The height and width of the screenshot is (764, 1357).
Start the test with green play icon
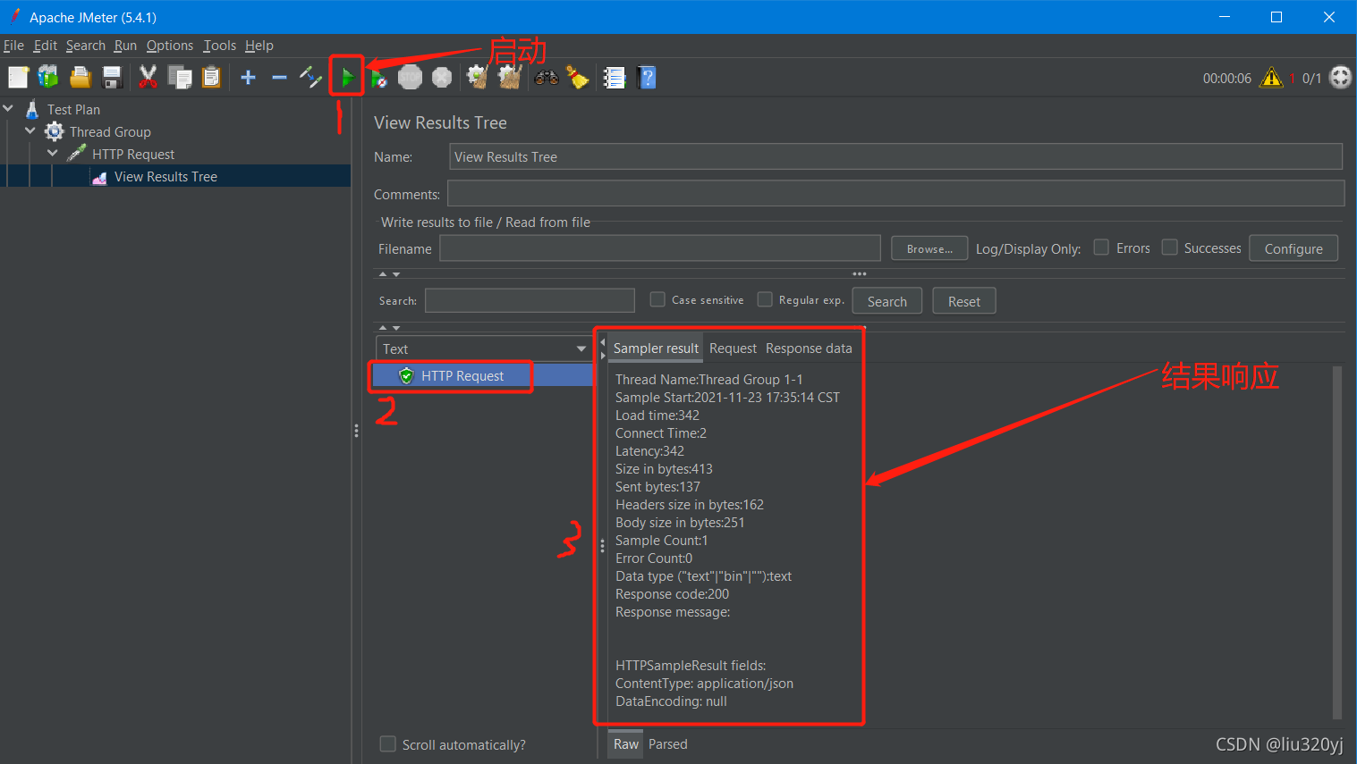[x=347, y=78]
